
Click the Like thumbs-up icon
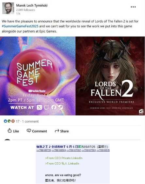(9, 131)
